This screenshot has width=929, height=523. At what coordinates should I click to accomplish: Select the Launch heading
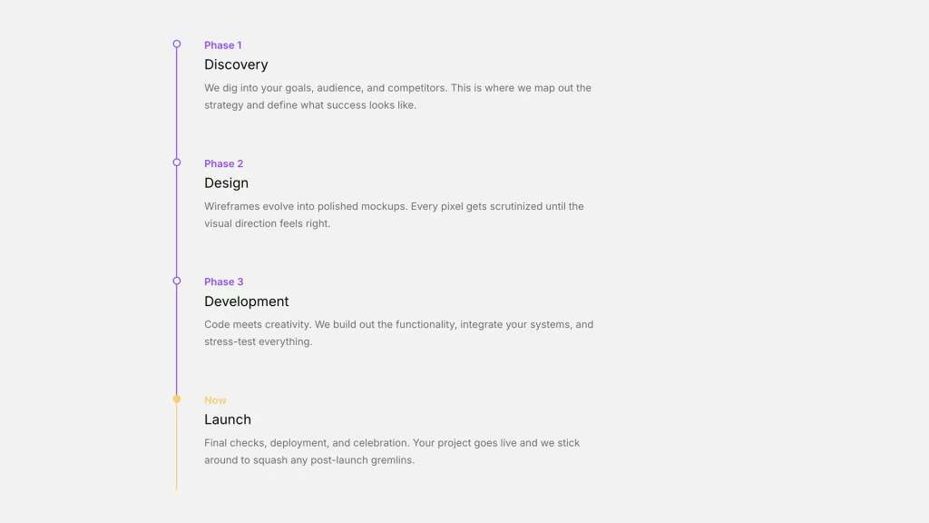click(228, 419)
